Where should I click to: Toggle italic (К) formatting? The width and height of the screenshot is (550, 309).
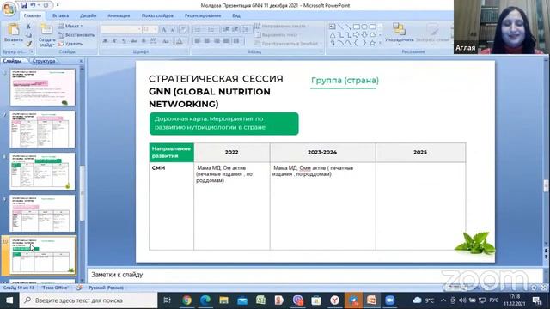114,41
